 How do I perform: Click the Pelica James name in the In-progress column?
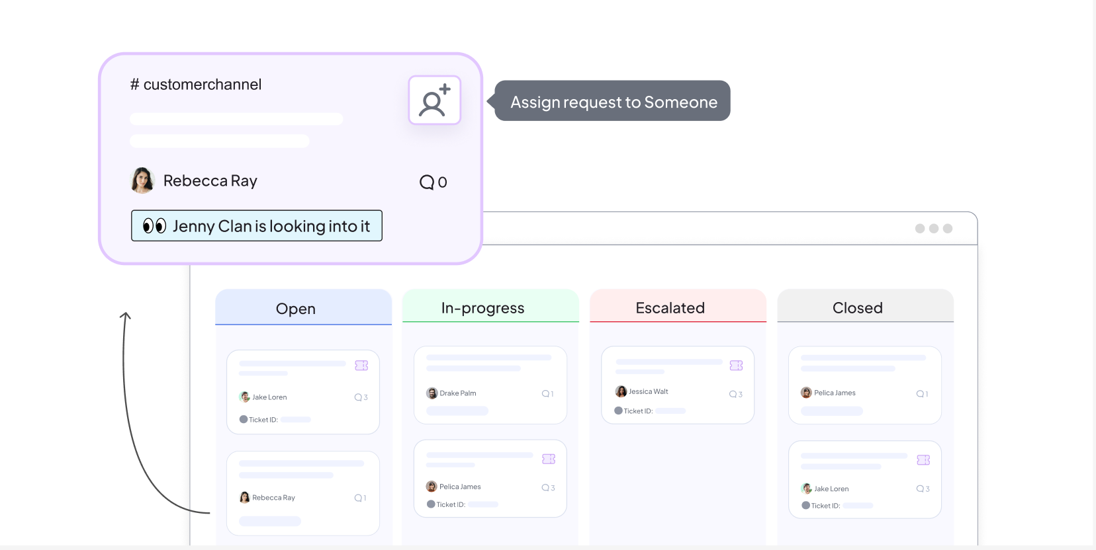[460, 487]
